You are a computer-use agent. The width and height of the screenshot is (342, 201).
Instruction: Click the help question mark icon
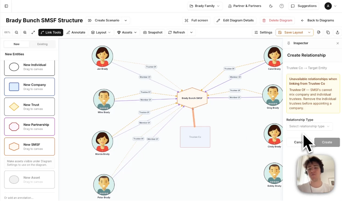(x=282, y=6)
